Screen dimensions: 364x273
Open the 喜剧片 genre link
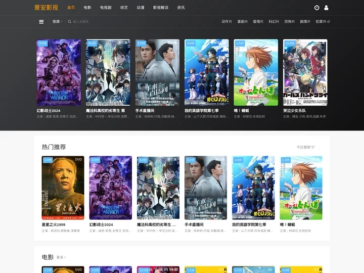click(x=242, y=22)
